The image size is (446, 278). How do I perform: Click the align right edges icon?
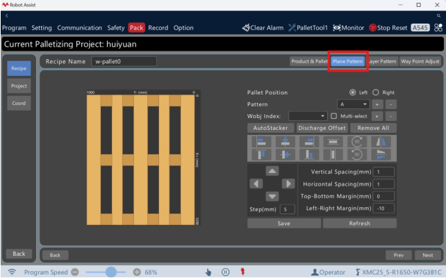tap(309, 142)
